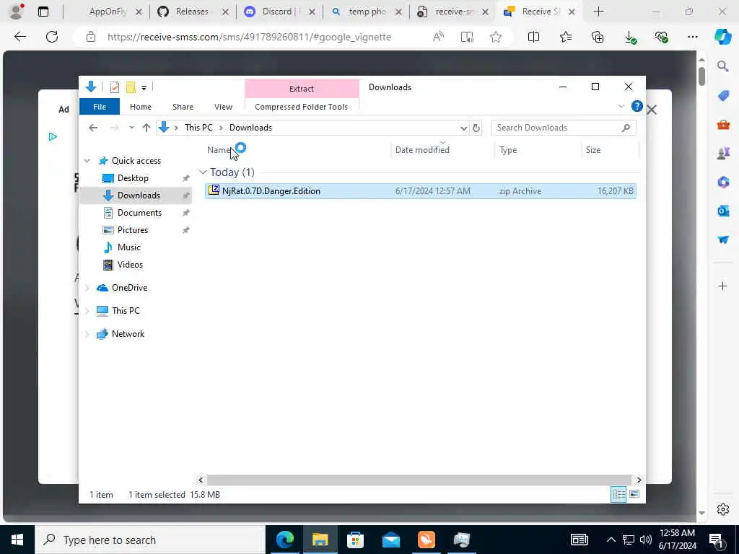Refresh the Downloads folder view

(x=476, y=128)
